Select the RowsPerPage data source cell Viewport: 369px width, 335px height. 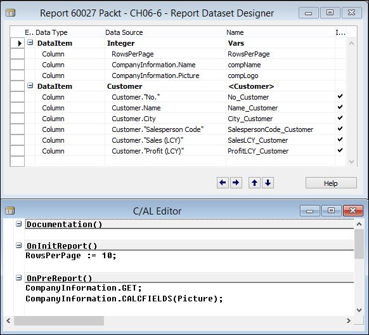(x=165, y=54)
